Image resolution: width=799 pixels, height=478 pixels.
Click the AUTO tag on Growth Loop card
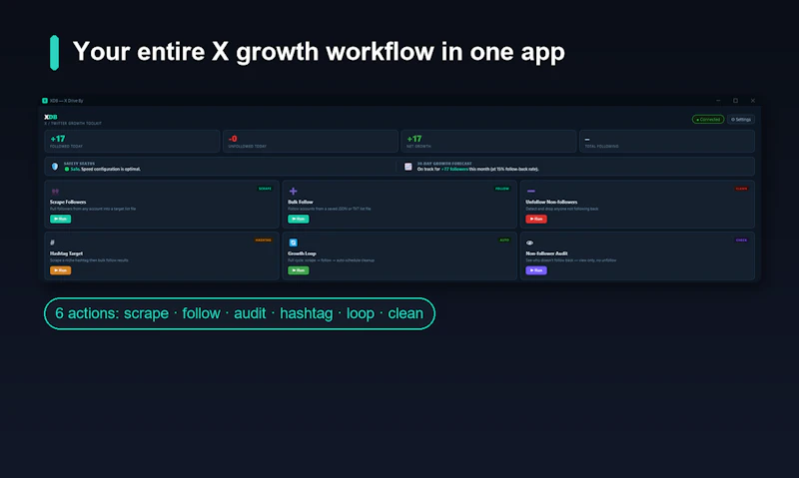point(504,240)
